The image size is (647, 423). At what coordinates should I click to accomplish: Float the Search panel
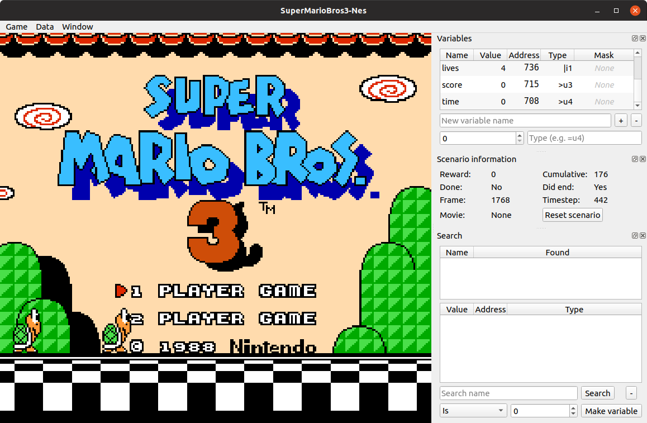(x=635, y=236)
